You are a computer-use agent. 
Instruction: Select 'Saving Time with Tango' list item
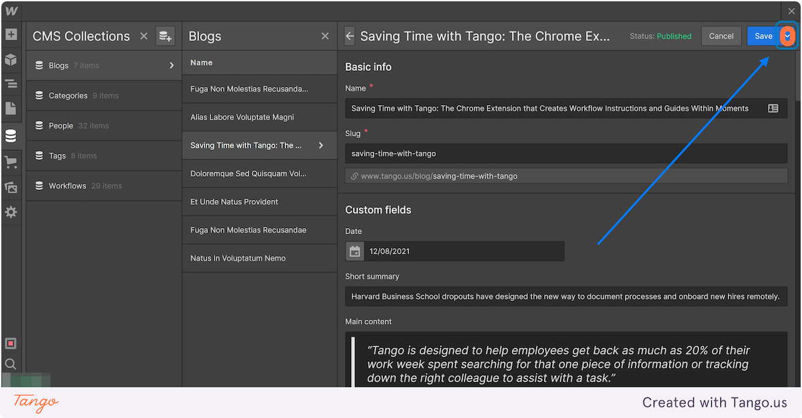(x=259, y=145)
